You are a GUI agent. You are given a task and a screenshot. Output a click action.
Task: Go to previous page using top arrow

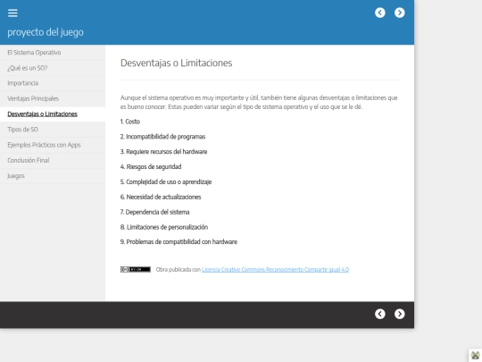[380, 13]
